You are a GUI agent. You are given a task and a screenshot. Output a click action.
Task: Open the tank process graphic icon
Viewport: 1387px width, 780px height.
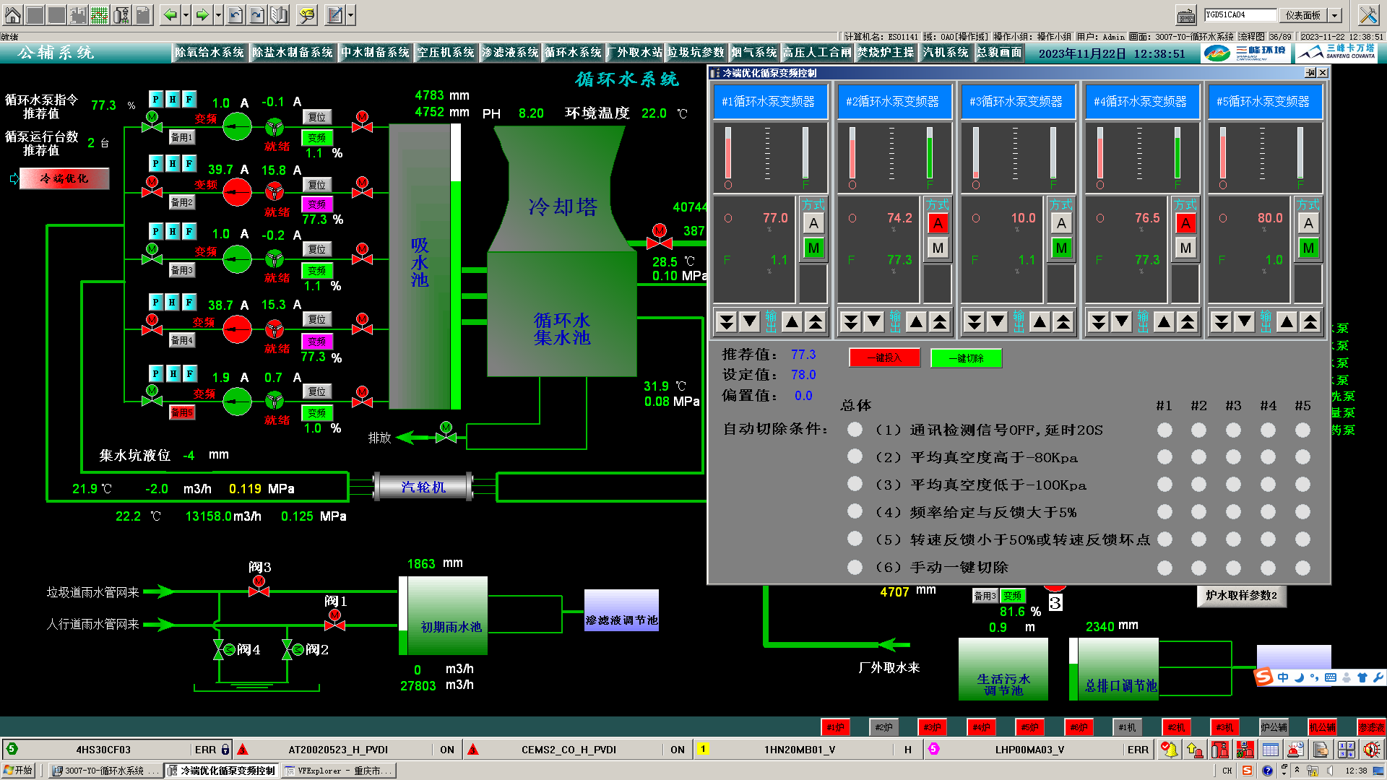pyautogui.click(x=121, y=14)
